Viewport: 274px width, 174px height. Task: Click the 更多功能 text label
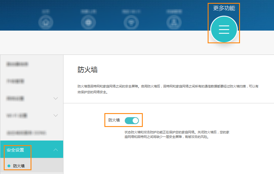(224, 8)
